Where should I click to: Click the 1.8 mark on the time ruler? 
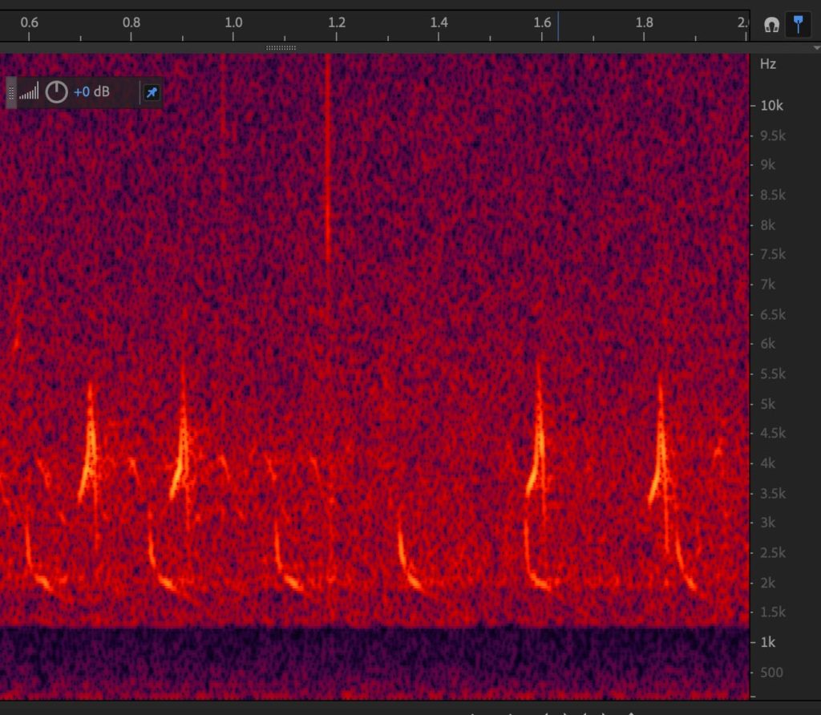644,22
